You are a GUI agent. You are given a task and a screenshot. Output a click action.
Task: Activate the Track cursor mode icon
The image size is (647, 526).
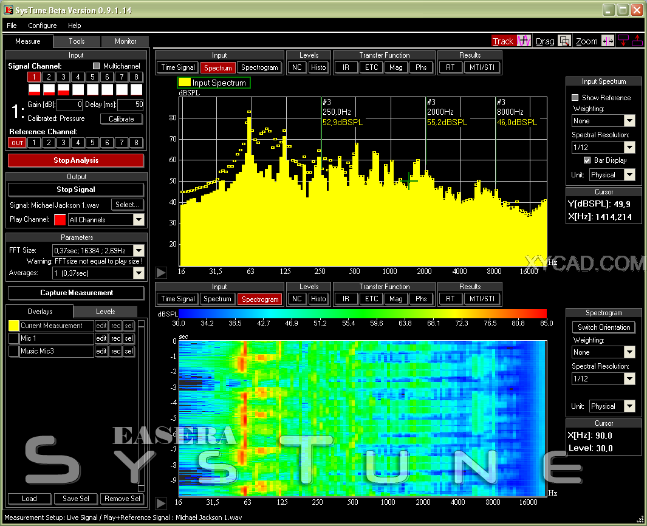coord(524,41)
